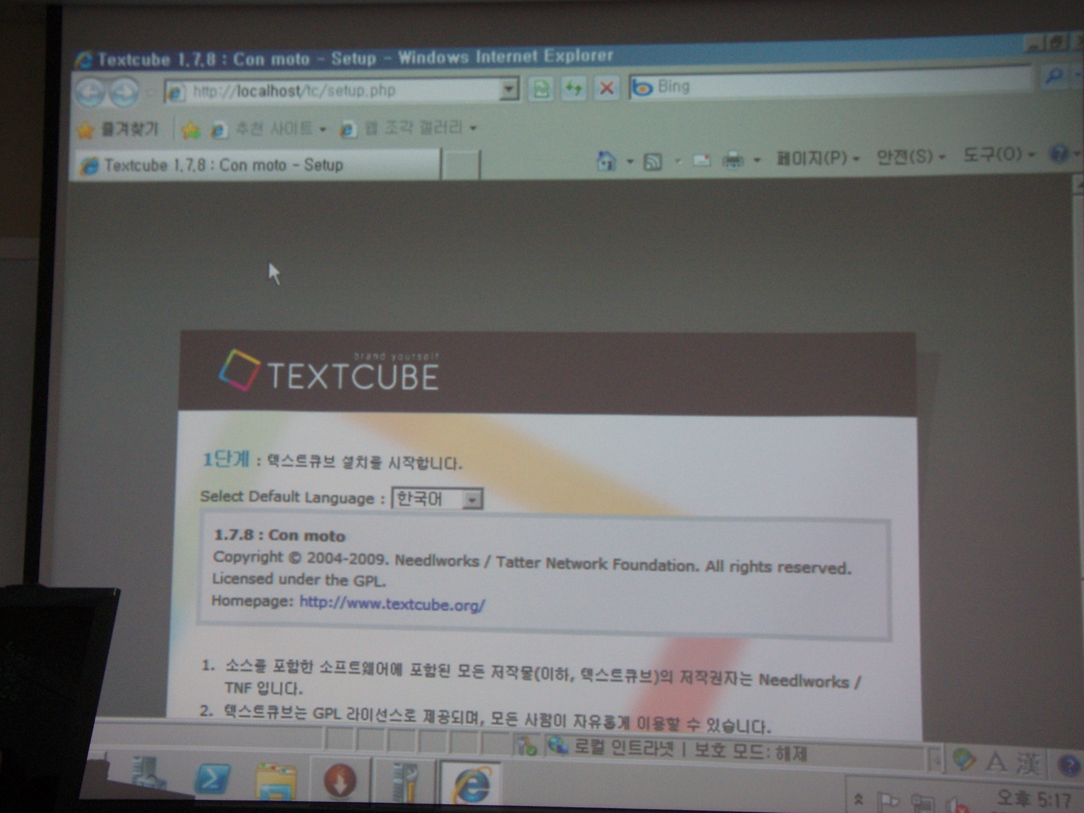The image size is (1084, 813).
Task: Expand the Home button dropdown arrow
Action: pos(630,161)
